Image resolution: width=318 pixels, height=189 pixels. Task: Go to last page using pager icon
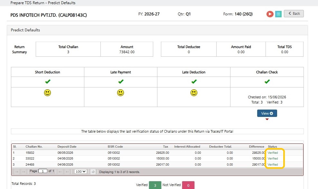pyautogui.click(x=67, y=172)
